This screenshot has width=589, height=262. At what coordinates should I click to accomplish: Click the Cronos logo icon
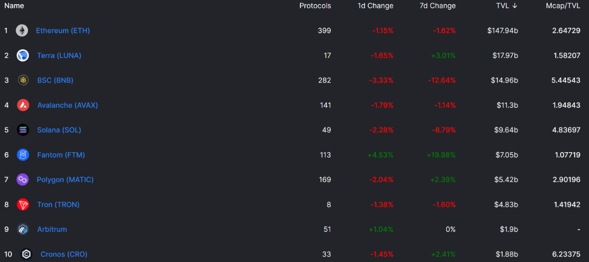27,254
